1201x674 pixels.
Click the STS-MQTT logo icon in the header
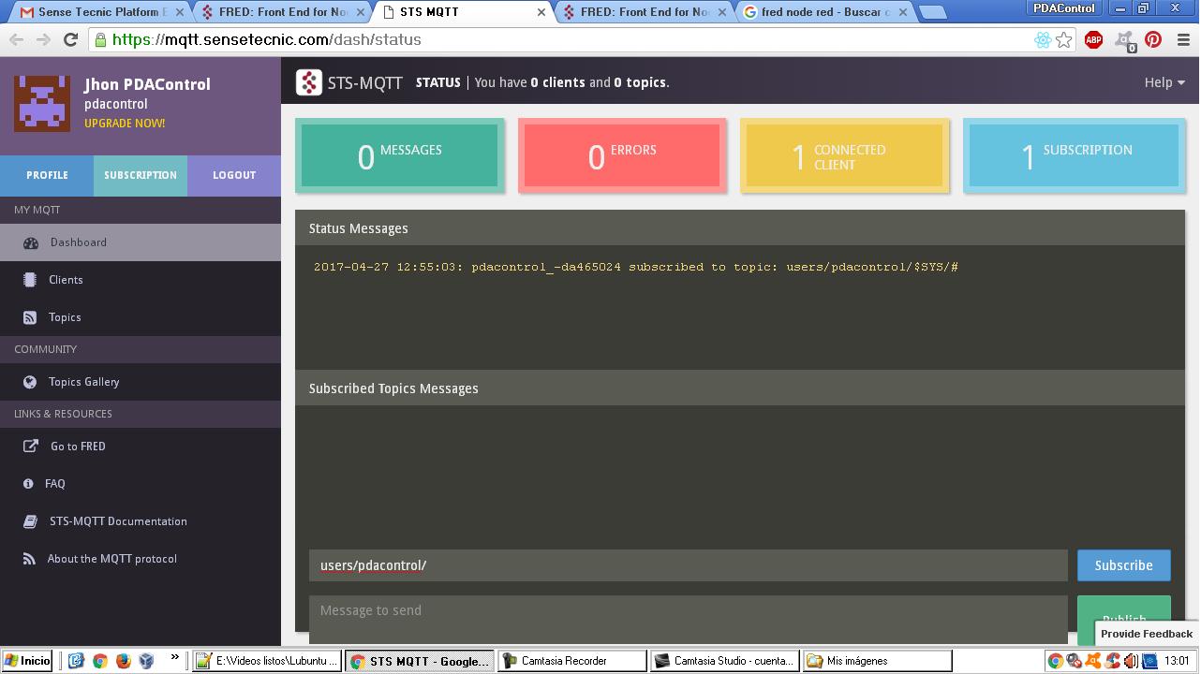tap(309, 82)
